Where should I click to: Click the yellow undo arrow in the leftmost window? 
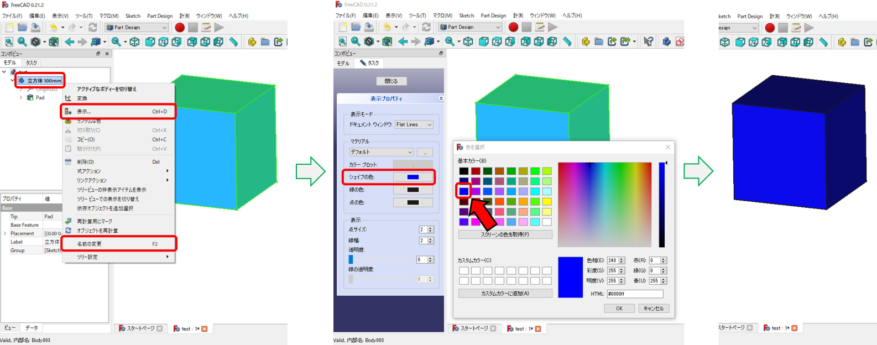click(x=53, y=27)
